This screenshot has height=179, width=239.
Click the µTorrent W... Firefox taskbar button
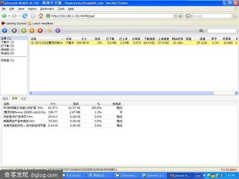181,175
